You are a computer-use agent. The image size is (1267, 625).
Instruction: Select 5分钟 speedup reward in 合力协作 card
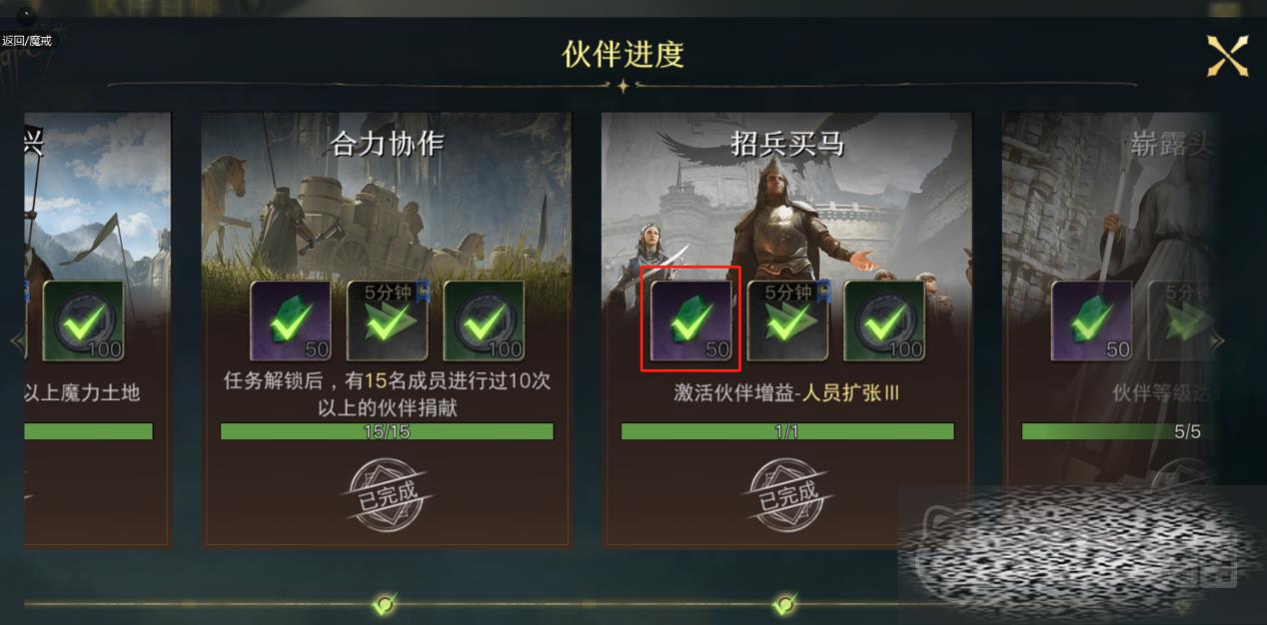388,319
